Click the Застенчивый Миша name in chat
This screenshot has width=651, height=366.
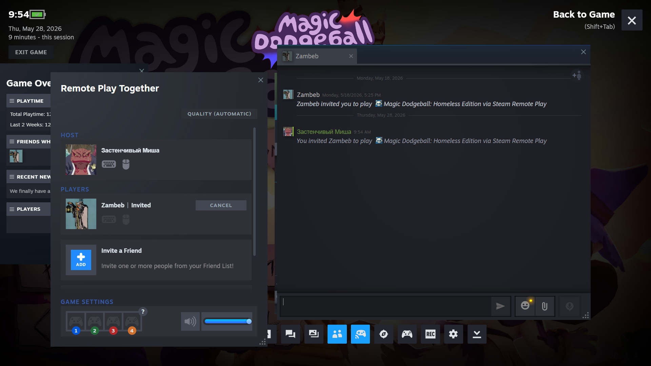324,132
